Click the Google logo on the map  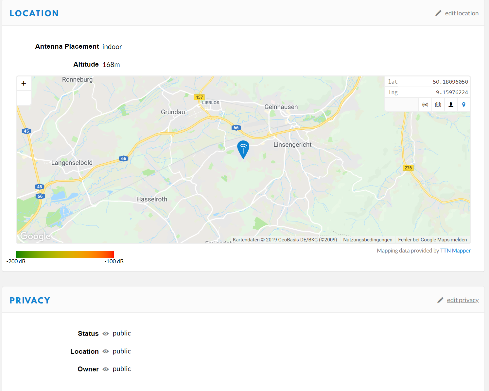pyautogui.click(x=35, y=236)
